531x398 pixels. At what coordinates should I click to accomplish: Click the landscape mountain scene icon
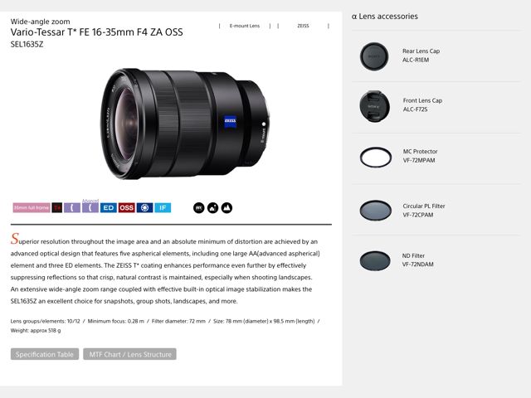click(227, 208)
